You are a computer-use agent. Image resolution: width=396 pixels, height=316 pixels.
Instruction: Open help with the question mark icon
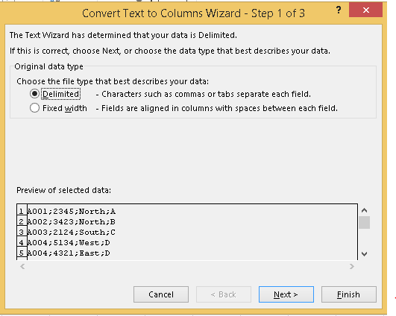(339, 10)
